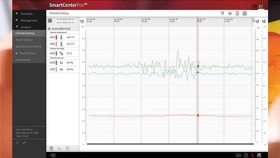
Task: Click the Climate history page title
Action: [x=59, y=13]
